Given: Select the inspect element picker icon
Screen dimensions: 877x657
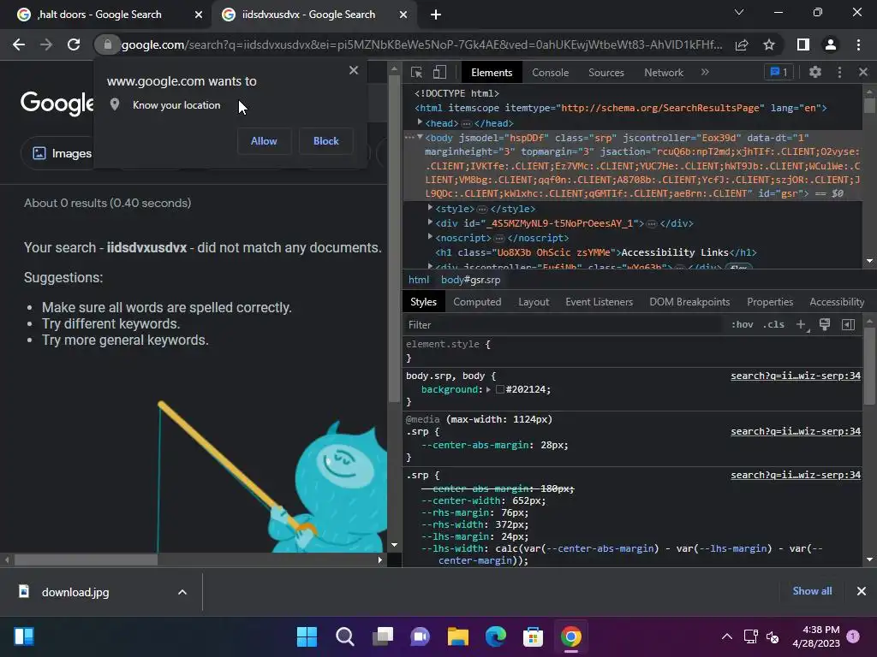Looking at the screenshot, I should click(416, 72).
